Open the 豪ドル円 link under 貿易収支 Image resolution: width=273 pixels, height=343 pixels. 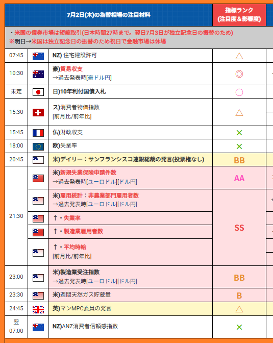click(x=99, y=78)
